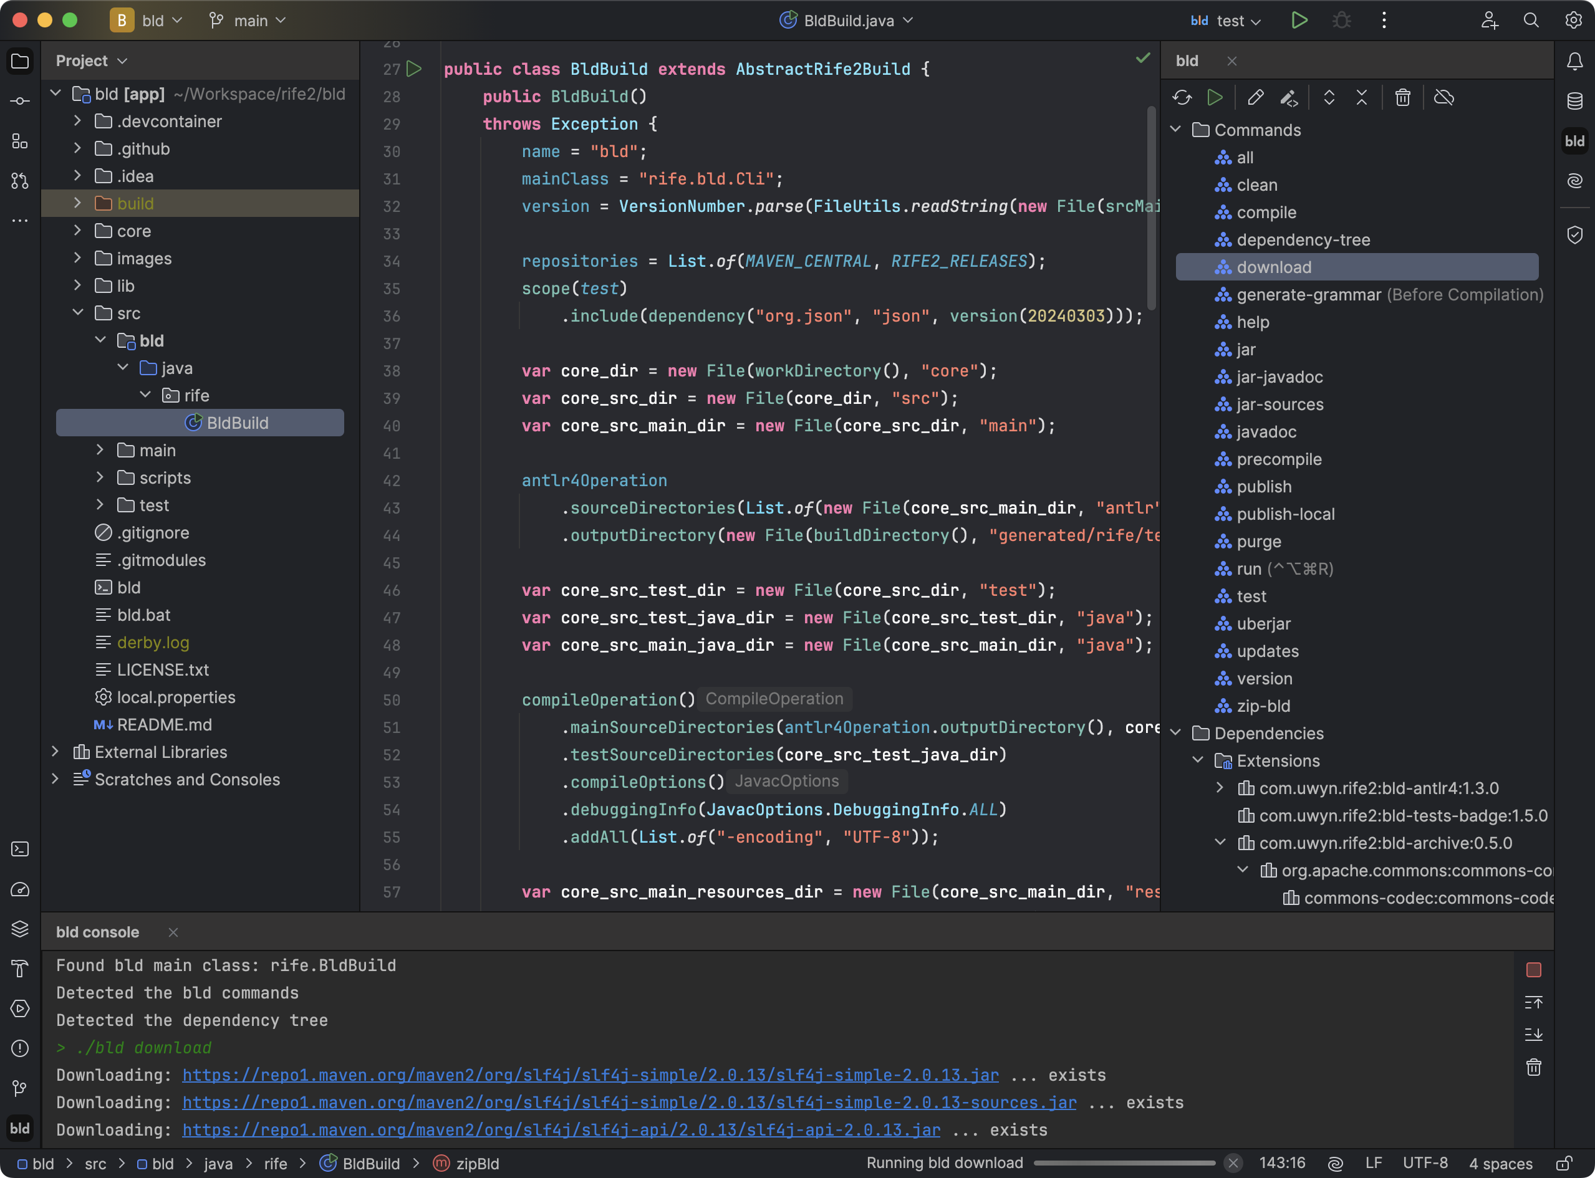
Task: Open slf4j-simple-2.0.13.jar download link
Action: point(590,1075)
